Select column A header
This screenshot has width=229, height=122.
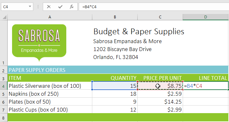click(x=50, y=17)
